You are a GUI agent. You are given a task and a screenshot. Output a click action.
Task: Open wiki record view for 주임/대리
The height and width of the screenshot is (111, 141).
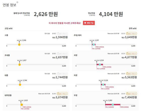coord(131,34)
